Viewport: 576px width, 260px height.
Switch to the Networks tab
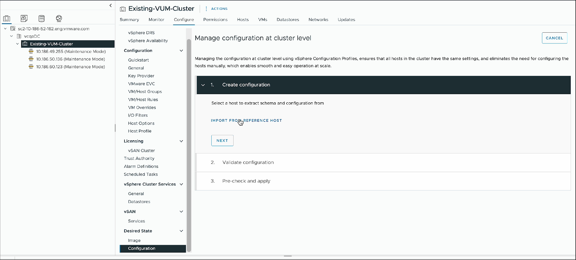(x=318, y=20)
